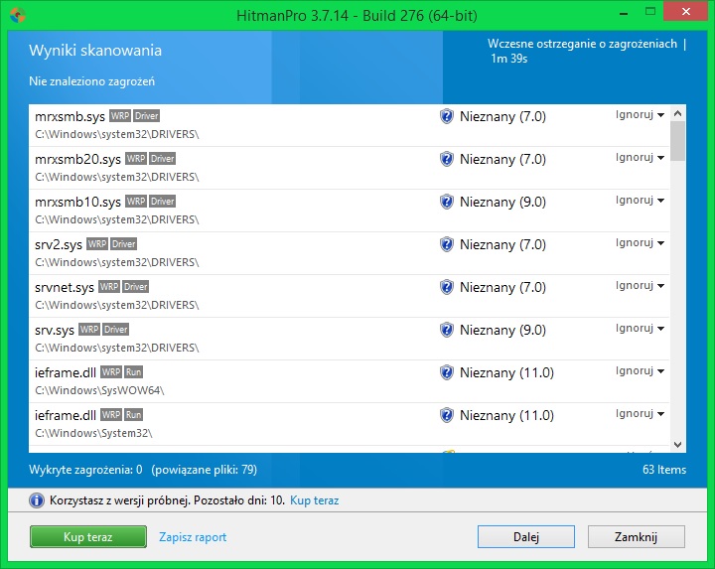This screenshot has width=715, height=569.
Task: Click C:\Windows\System32\ path text
Action: 93,433
